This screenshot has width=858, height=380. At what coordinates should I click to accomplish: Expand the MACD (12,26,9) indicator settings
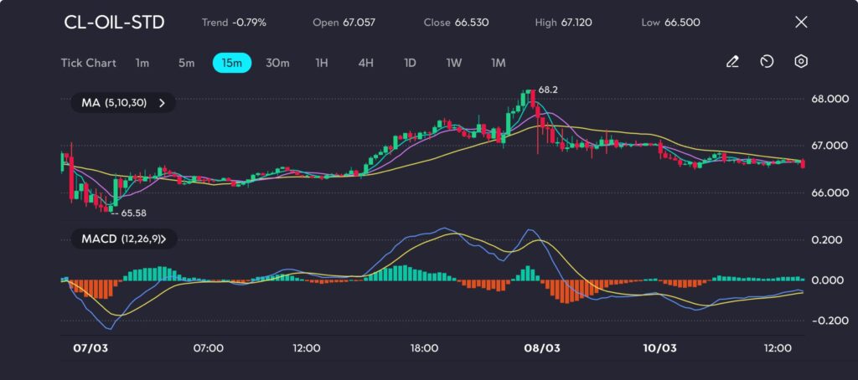pos(123,239)
